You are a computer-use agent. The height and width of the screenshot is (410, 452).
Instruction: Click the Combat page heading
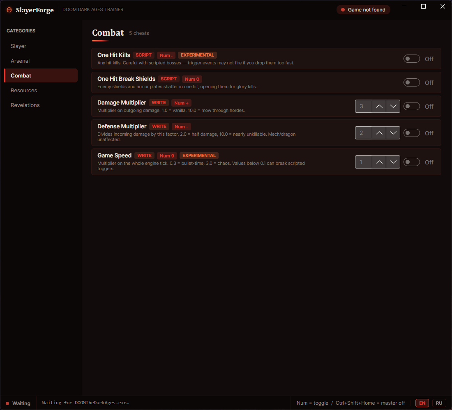pos(108,32)
